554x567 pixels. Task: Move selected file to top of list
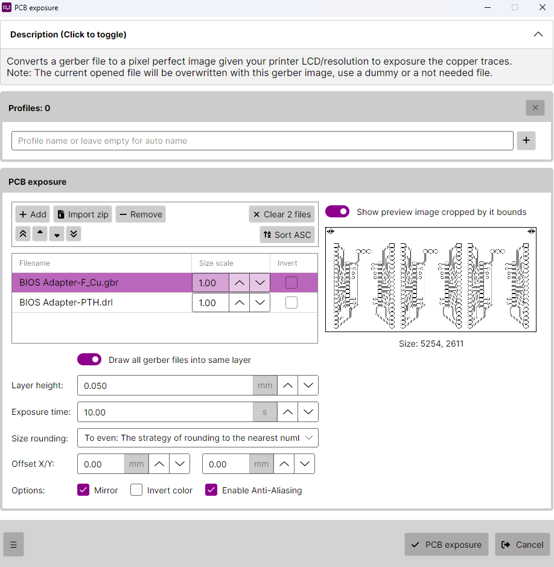point(23,234)
